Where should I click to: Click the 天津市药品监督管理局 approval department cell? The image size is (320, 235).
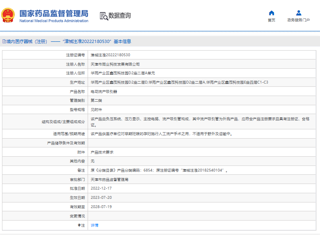[109, 180]
